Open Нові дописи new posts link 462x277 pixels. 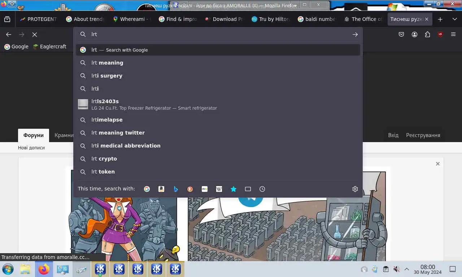[x=31, y=148]
